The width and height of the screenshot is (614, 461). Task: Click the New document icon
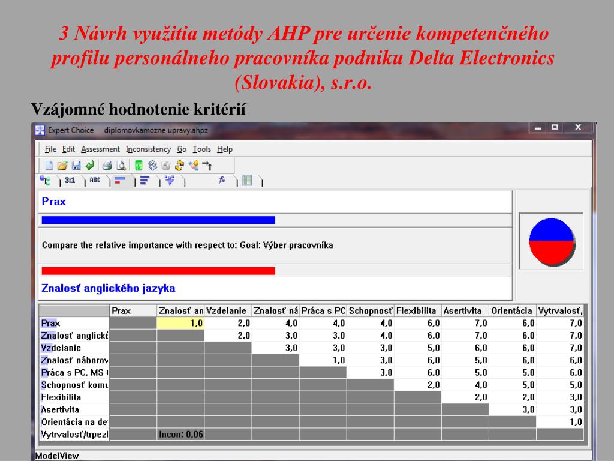click(x=49, y=166)
